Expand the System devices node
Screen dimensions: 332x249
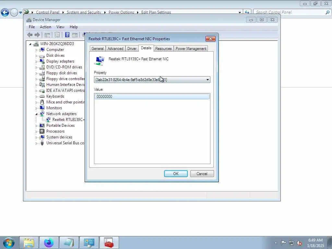(x=36, y=137)
